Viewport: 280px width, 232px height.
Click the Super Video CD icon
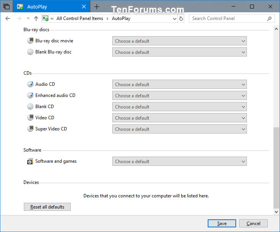point(30,129)
